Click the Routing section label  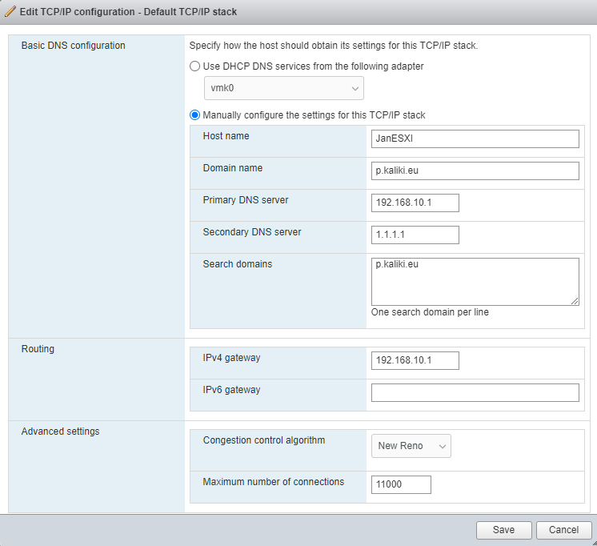click(38, 349)
